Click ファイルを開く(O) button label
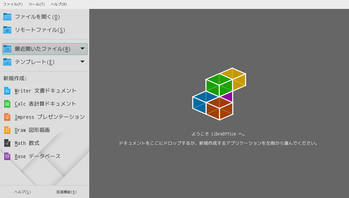The image size is (349, 198). (x=37, y=17)
